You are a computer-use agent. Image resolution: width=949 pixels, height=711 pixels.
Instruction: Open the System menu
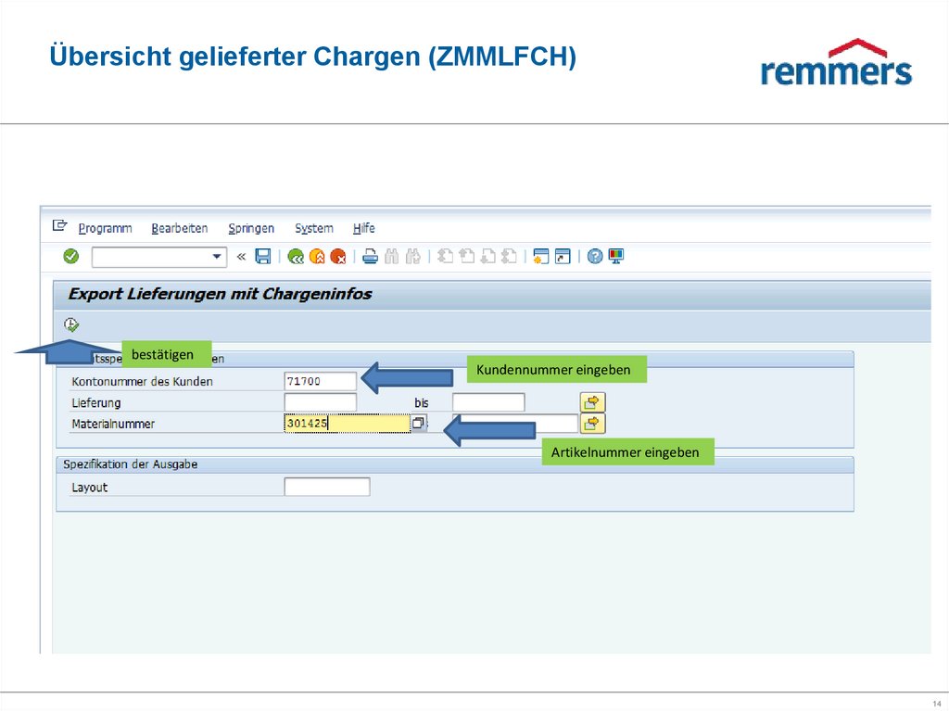(x=313, y=228)
